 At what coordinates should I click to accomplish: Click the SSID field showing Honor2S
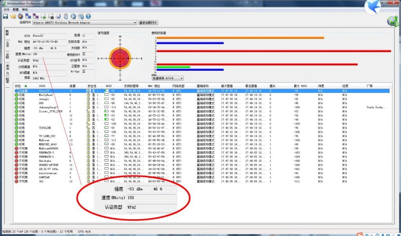[x=49, y=36]
